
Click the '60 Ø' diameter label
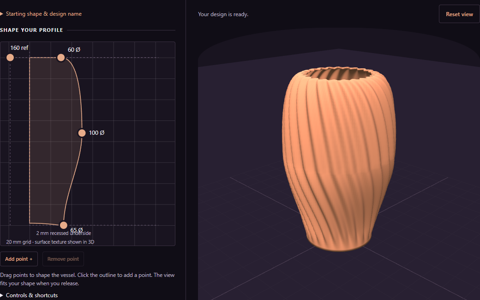tap(74, 49)
